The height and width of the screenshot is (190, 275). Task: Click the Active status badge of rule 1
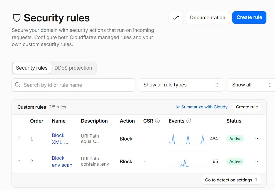(235, 139)
